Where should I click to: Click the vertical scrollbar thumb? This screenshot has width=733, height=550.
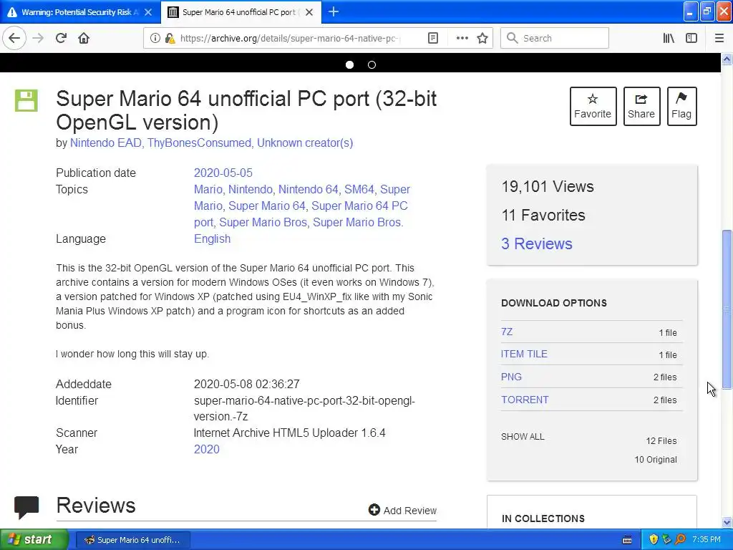tap(727, 309)
